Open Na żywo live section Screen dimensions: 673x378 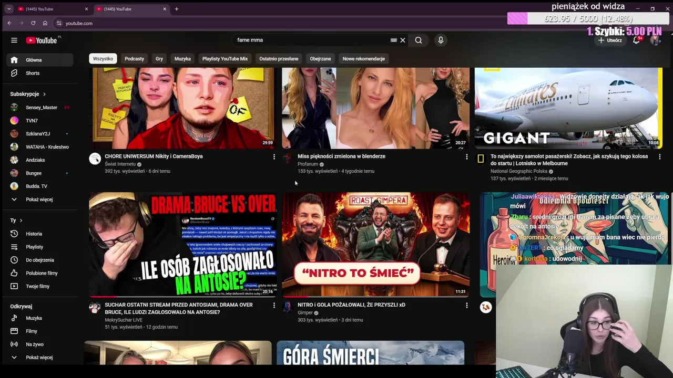point(39,344)
